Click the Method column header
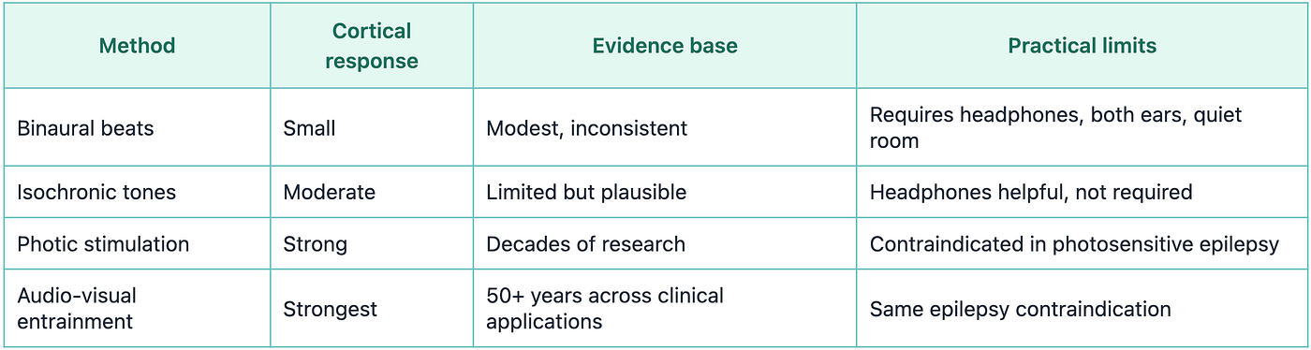Image resolution: width=1311 pixels, height=350 pixels. (137, 46)
